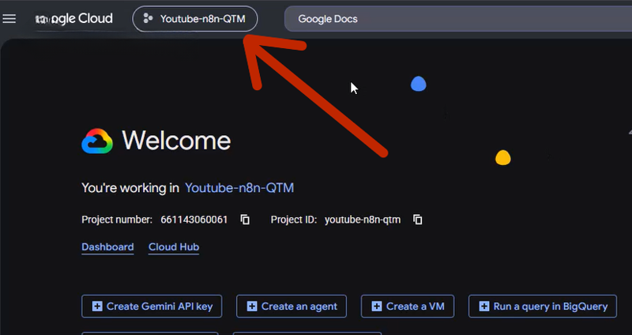Viewport: 632px width, 335px height.
Task: Select the project number value 661143060061
Action: click(x=194, y=220)
